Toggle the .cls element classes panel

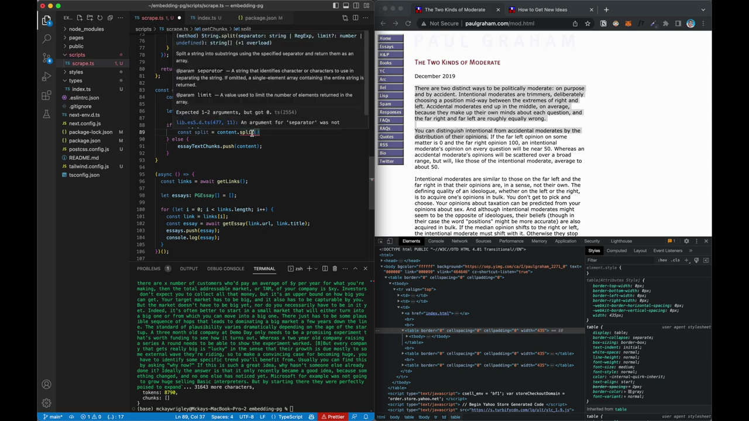[676, 260]
